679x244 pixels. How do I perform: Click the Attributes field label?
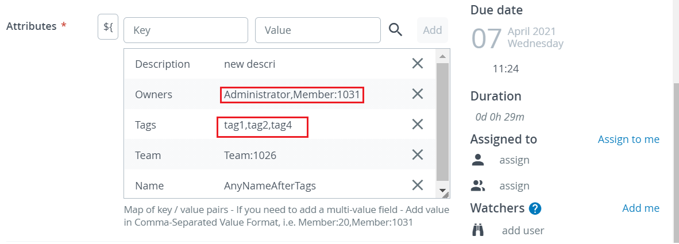pos(31,26)
